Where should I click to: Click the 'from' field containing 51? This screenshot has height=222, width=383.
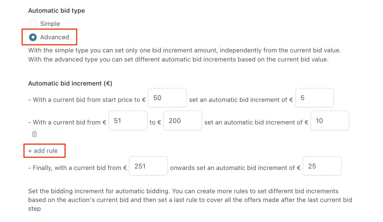pyautogui.click(x=128, y=120)
